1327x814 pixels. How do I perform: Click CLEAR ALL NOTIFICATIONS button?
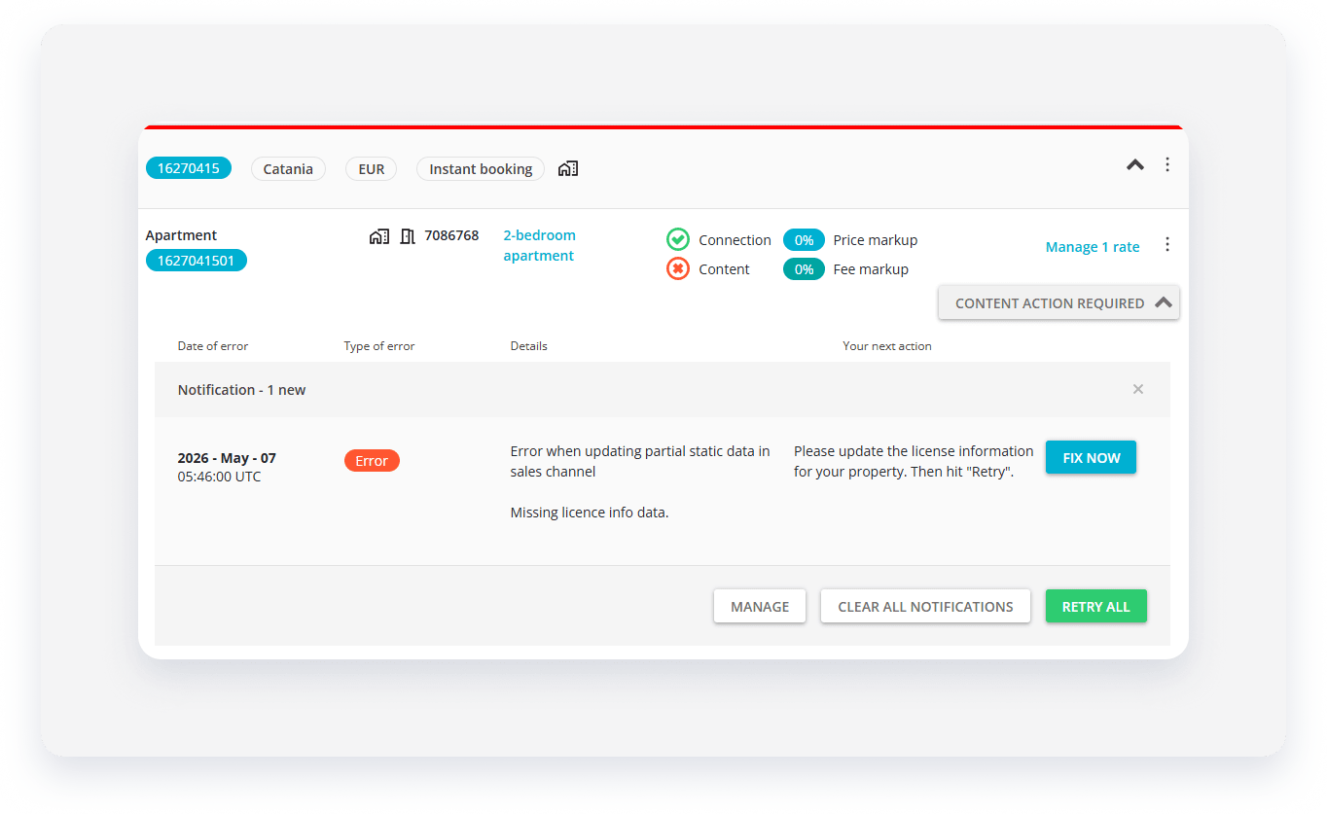(x=925, y=606)
